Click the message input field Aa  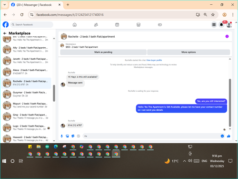(151, 136)
